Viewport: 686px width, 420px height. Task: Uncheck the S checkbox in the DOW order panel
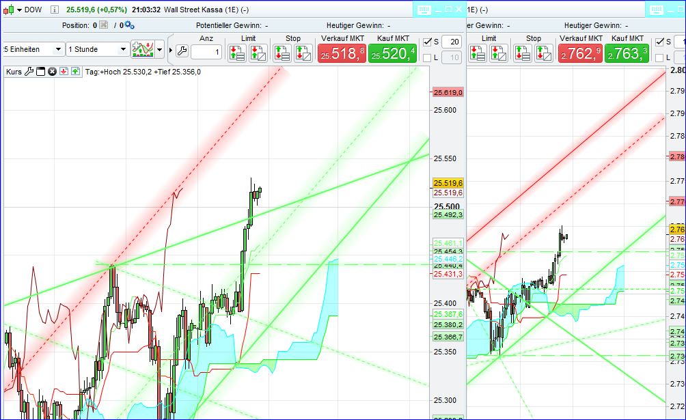(428, 42)
